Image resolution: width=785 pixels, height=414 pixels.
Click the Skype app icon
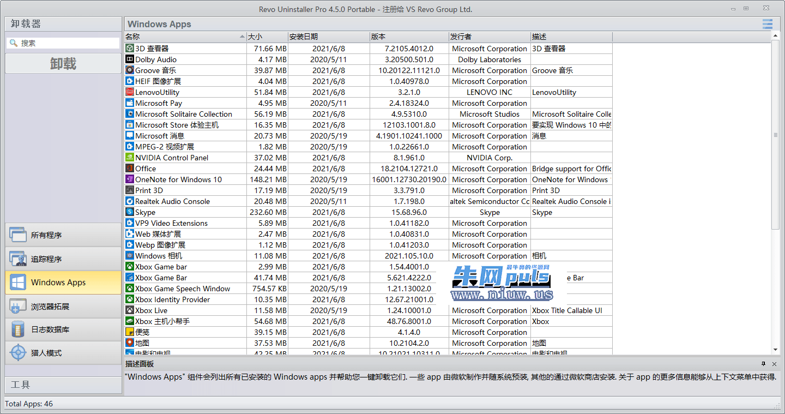(130, 212)
